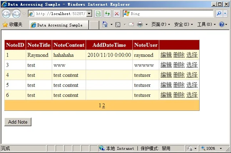The image size is (231, 153).
Task: Click 编辑 link for the Raymond row
Action: click(x=166, y=55)
